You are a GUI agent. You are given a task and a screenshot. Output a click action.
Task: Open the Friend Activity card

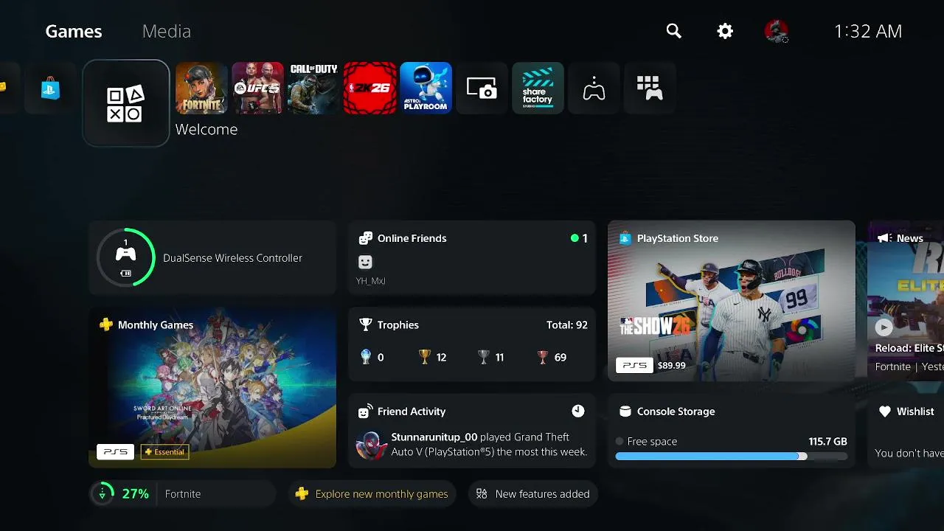(472, 431)
